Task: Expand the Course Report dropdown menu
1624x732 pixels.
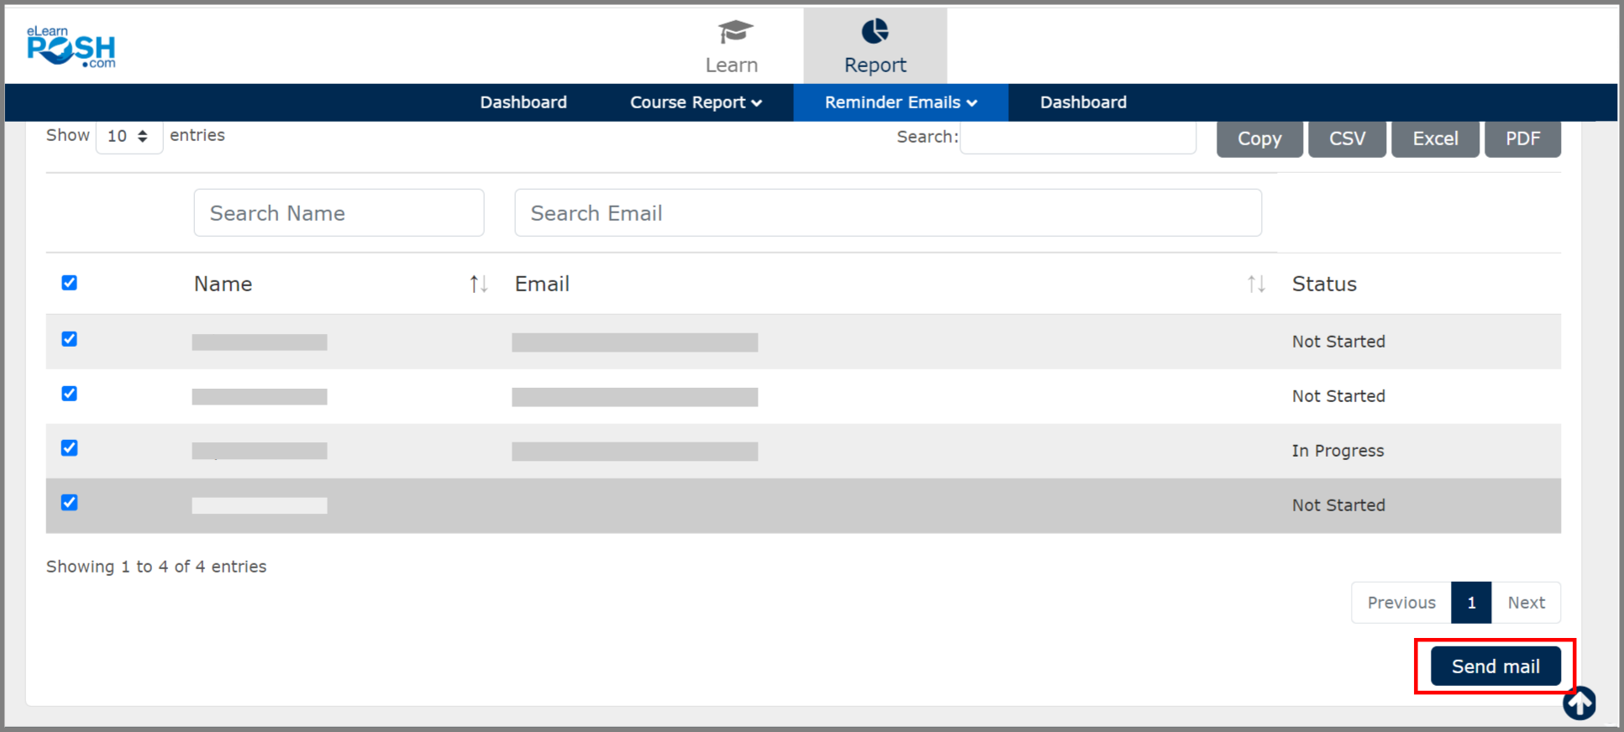Action: tap(696, 102)
